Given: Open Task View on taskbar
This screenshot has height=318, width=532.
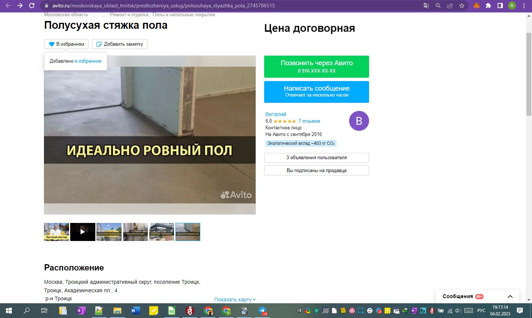Looking at the screenshot, I should pos(44,311).
